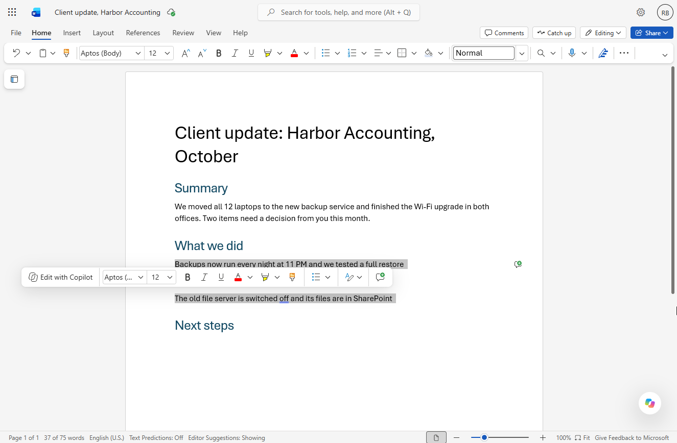Click the zoom slider handle

click(484, 437)
